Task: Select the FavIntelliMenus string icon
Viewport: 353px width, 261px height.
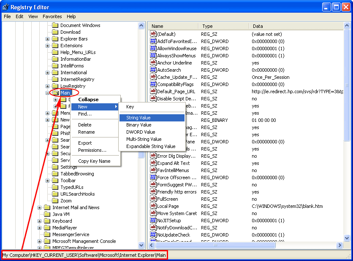Action: coord(153,170)
